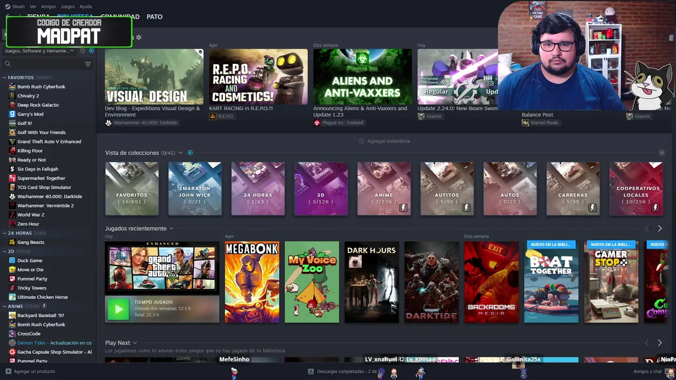This screenshot has width=676, height=380.
Task: Collapse the 2D category in sidebar
Action: pos(4,251)
